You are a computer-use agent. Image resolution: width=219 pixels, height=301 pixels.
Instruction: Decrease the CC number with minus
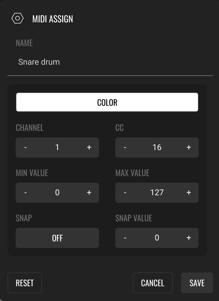pos(125,148)
